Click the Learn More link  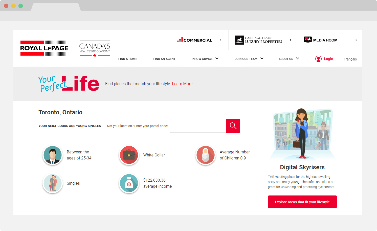click(182, 84)
